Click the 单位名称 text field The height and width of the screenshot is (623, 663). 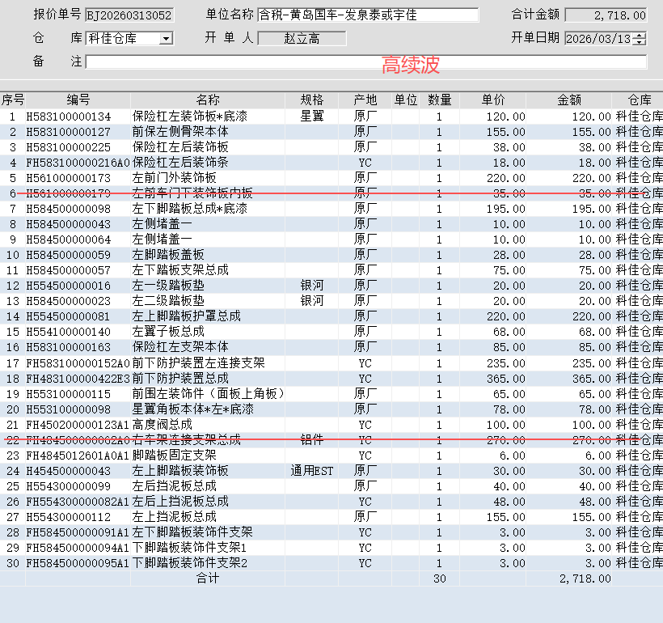367,15
